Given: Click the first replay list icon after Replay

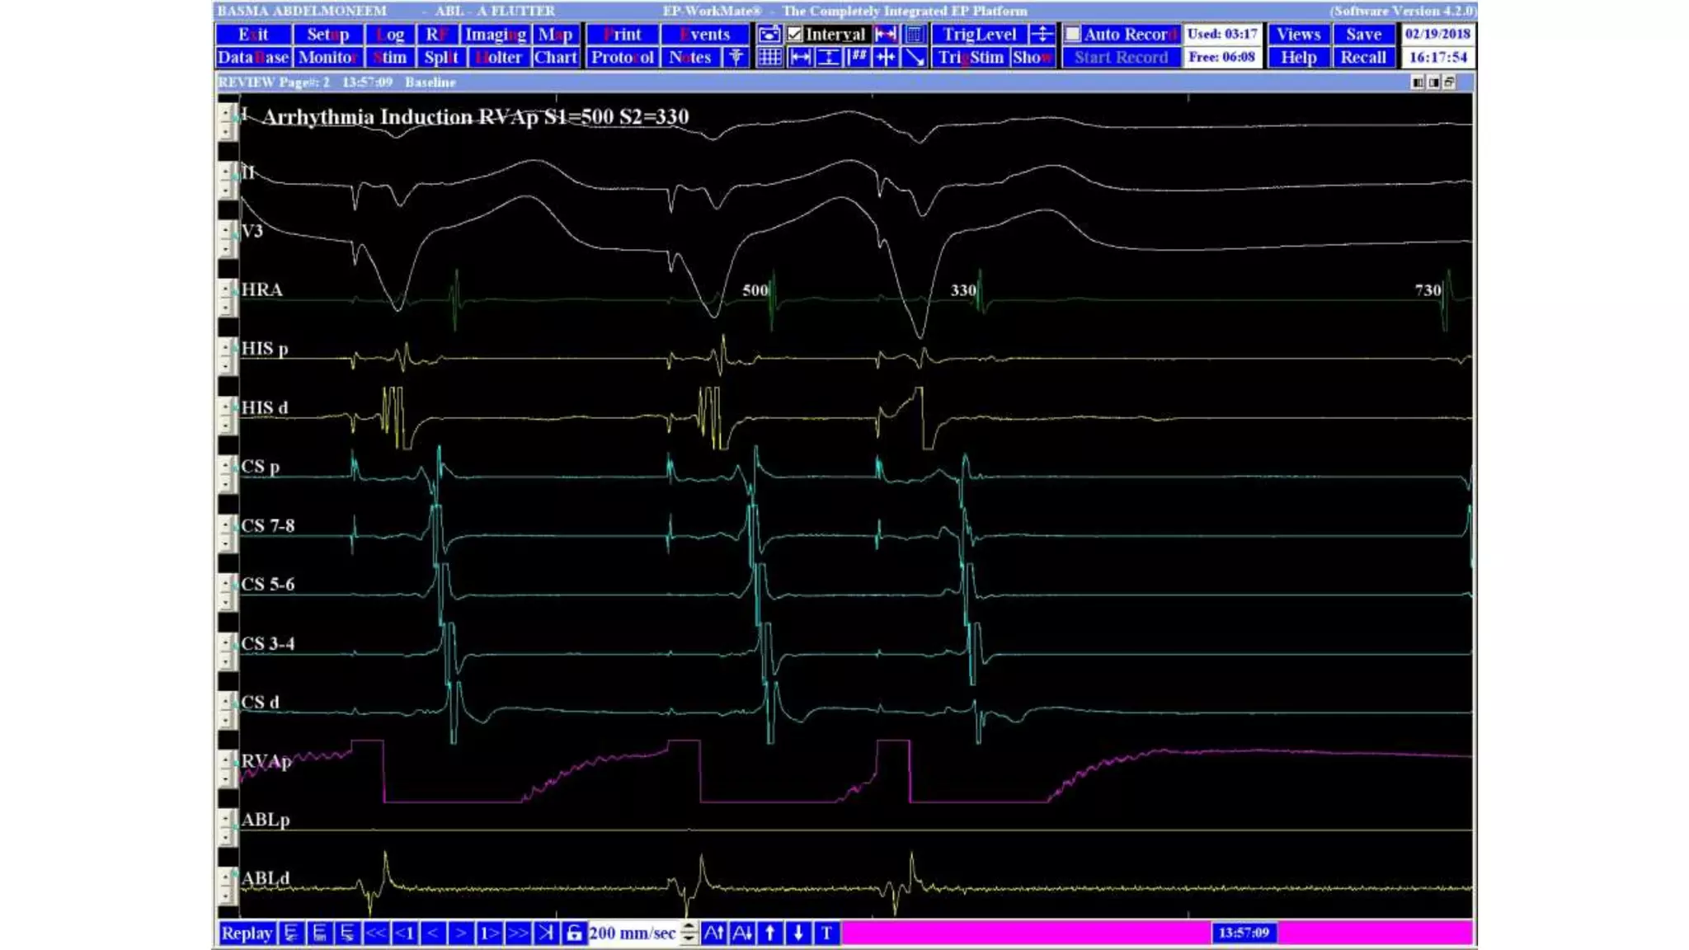Looking at the screenshot, I should pos(291,934).
